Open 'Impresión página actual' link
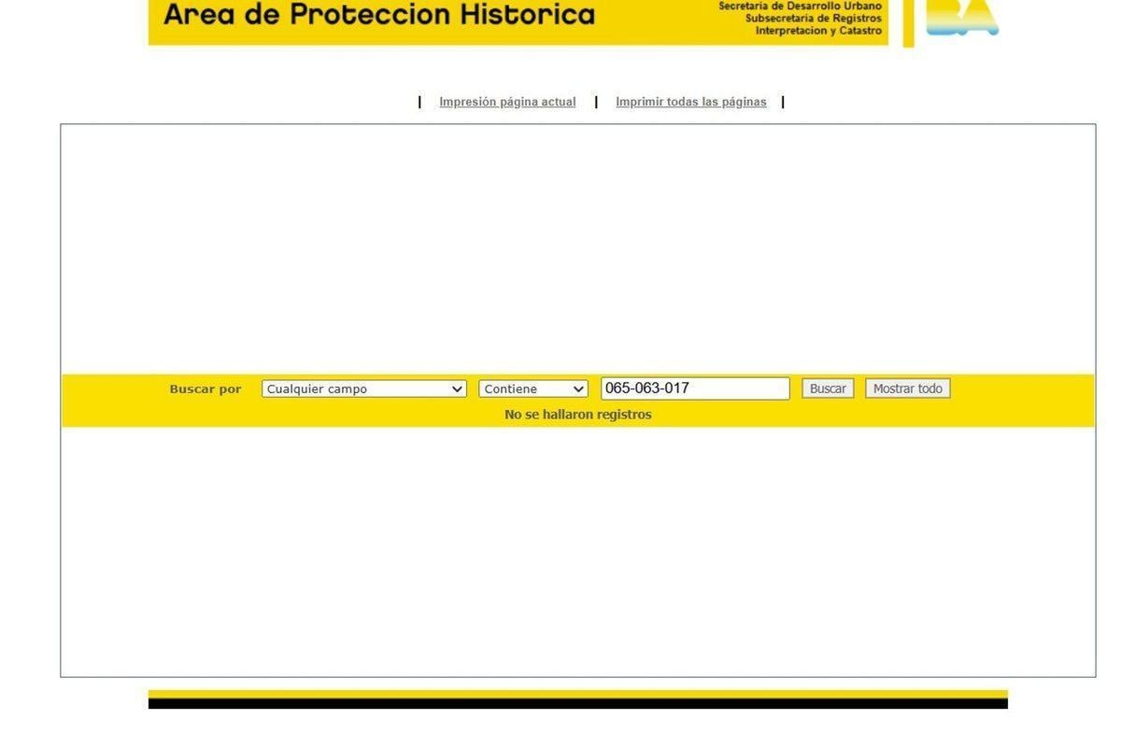 point(507,102)
